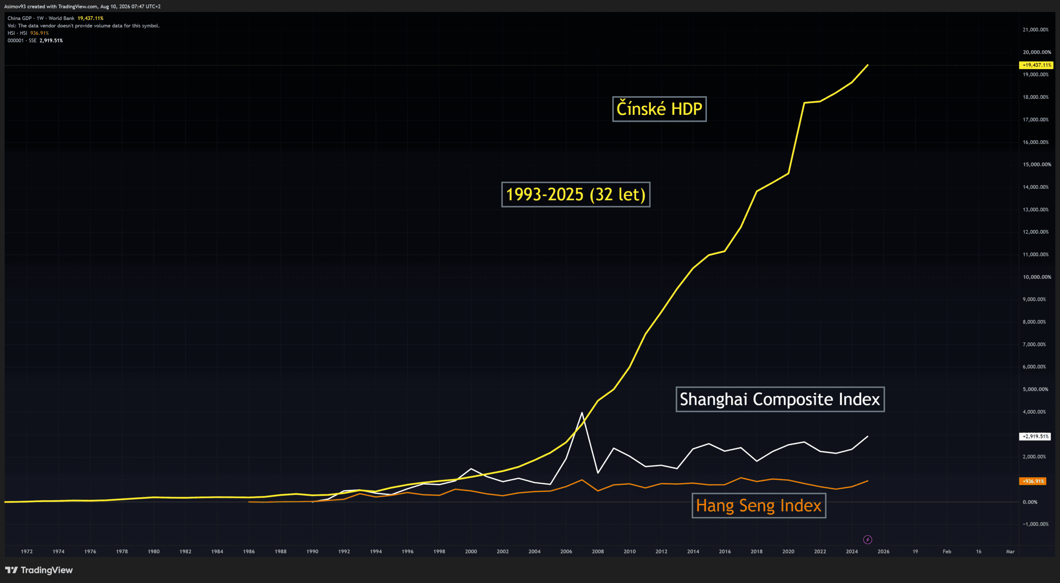Image resolution: width=1060 pixels, height=583 pixels.
Task: Click the Feb label on the time axis
Action: (x=947, y=552)
